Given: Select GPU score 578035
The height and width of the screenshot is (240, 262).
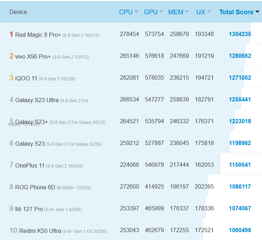Looking at the screenshot, I should [154, 77].
